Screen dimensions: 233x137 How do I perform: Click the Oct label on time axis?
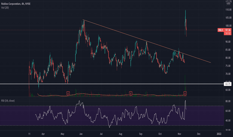pos(160,134)
